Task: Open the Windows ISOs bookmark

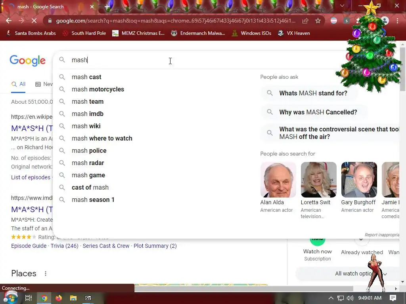Action: coord(251,33)
